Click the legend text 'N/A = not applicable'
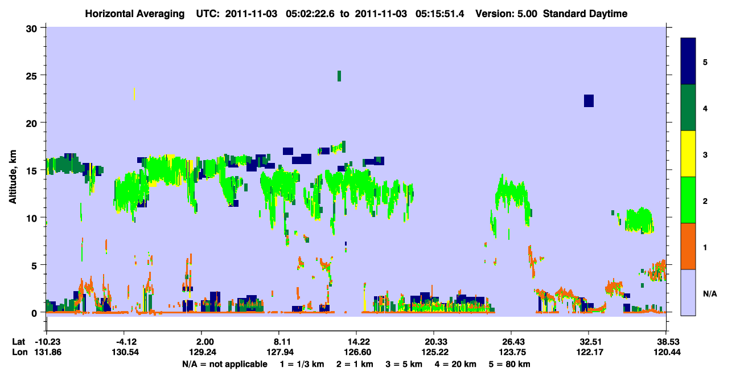 (224, 364)
